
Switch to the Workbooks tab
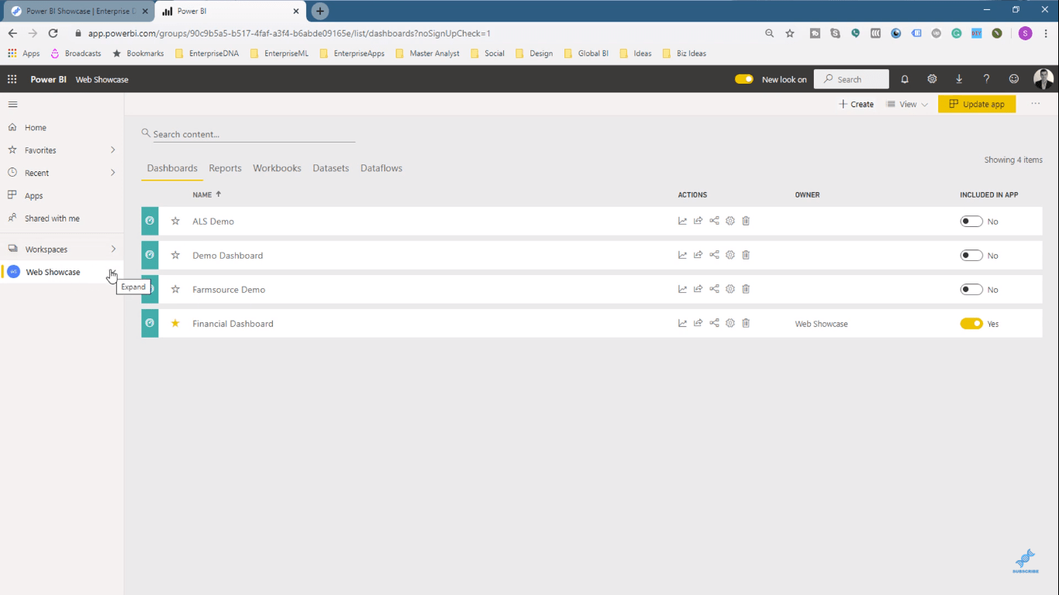[277, 168]
